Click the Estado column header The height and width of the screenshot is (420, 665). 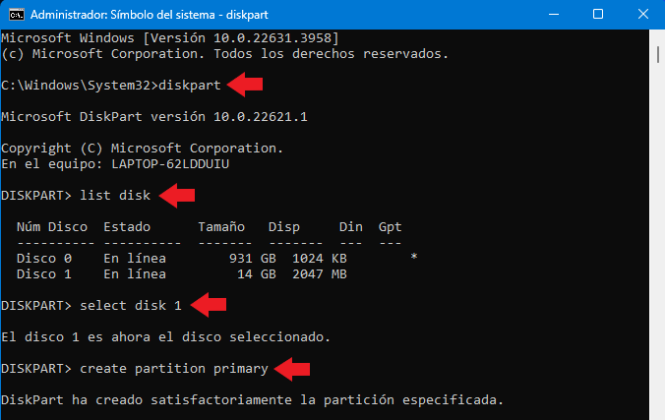(x=127, y=227)
